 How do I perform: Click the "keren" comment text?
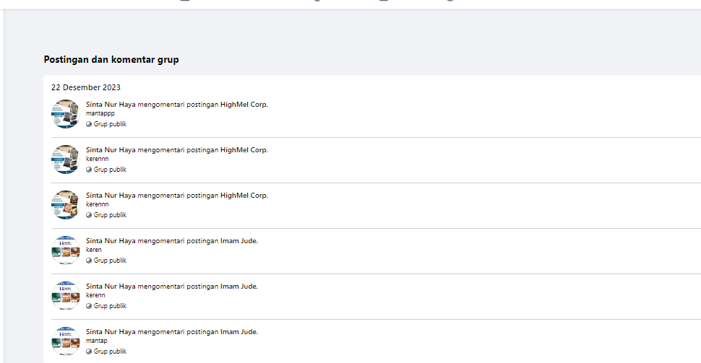point(94,250)
